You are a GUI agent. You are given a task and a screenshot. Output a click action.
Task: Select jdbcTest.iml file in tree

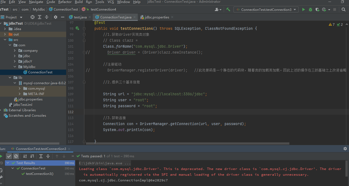click(23, 105)
